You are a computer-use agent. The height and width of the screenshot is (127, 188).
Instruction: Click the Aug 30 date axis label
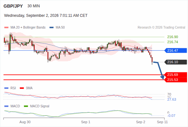tap(25, 122)
